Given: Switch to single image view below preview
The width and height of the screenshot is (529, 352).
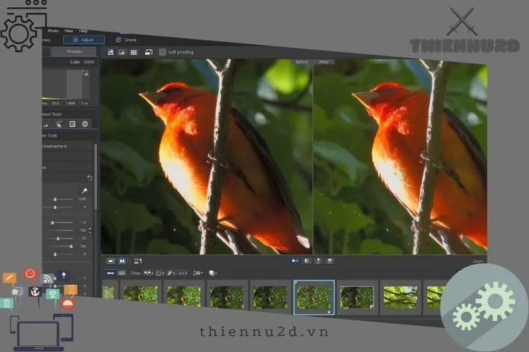Looking at the screenshot, I should point(110,261).
